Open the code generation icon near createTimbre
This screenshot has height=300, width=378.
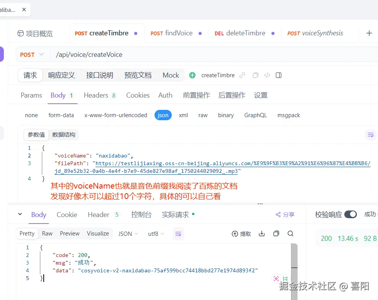267,75
